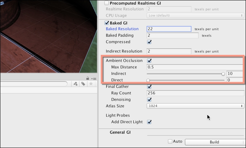Click the favorites star icon
This screenshot has width=246, height=148.
pos(91,84)
